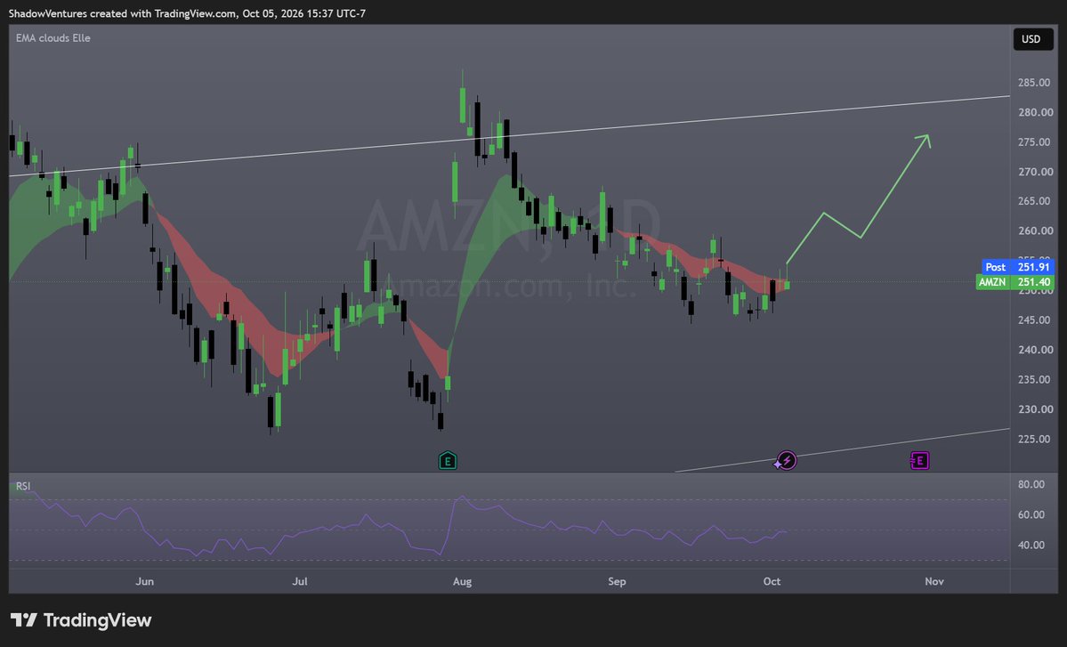This screenshot has height=647, width=1067.
Task: Click the green earnings E icon near August
Action: 447,461
